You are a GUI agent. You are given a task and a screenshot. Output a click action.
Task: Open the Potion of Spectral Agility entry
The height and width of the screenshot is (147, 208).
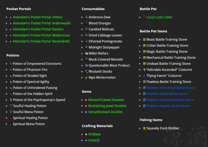(x=31, y=82)
